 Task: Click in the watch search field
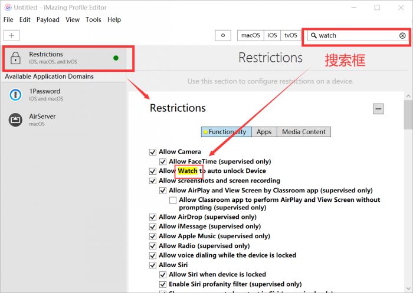(358, 35)
